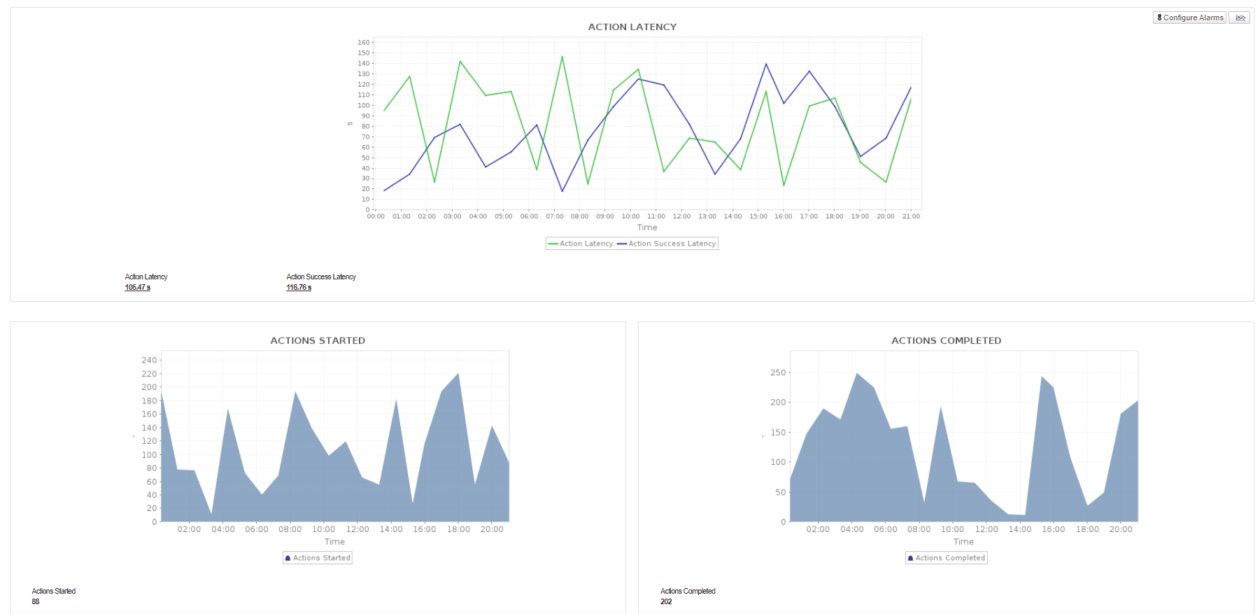Open the 116.76 s Action Success Latency link
The image size is (1260, 614).
coord(299,288)
